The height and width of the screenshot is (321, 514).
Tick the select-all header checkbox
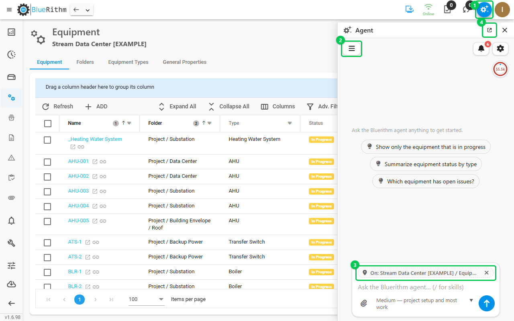pos(48,123)
